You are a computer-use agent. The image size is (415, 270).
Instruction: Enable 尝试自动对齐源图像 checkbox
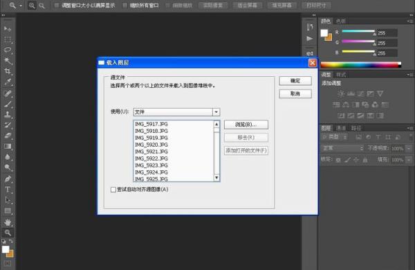point(113,190)
